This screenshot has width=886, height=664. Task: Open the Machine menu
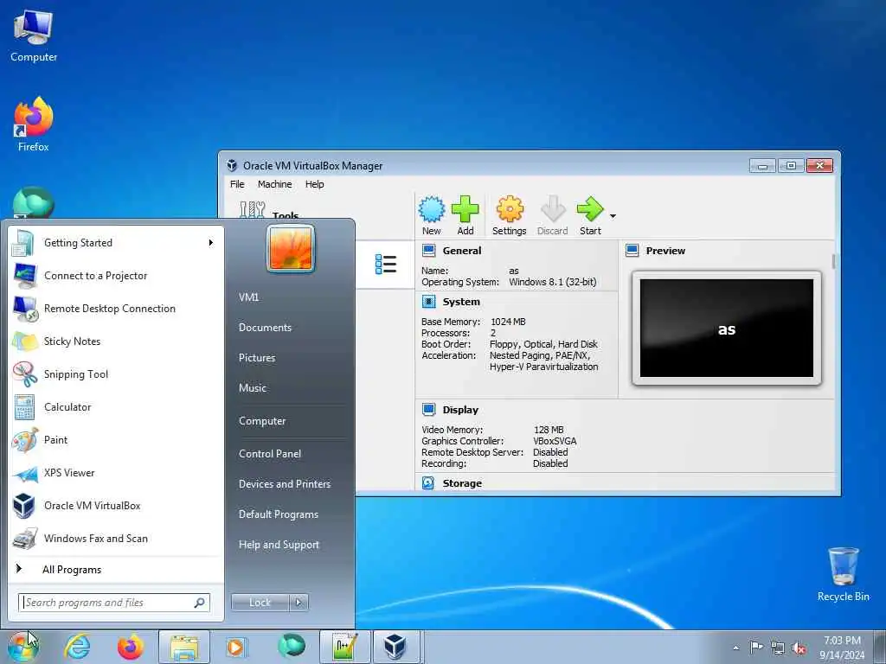click(x=274, y=184)
